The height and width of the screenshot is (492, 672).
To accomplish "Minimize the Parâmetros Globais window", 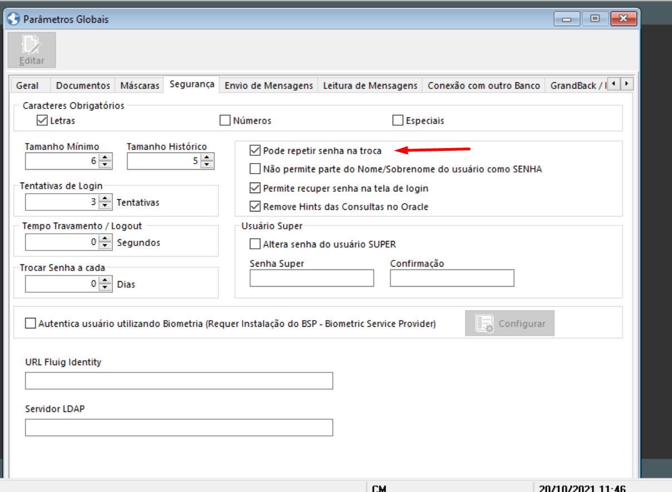I will coord(567,19).
